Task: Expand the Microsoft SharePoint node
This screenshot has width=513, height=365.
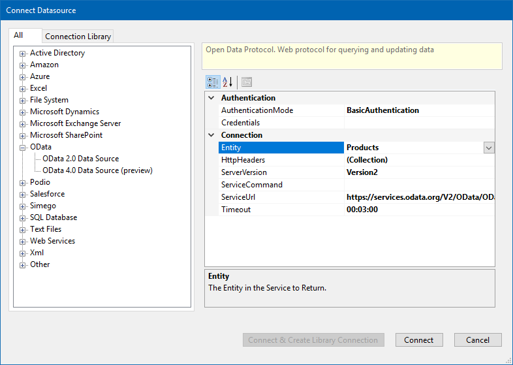Action: pyautogui.click(x=22, y=136)
